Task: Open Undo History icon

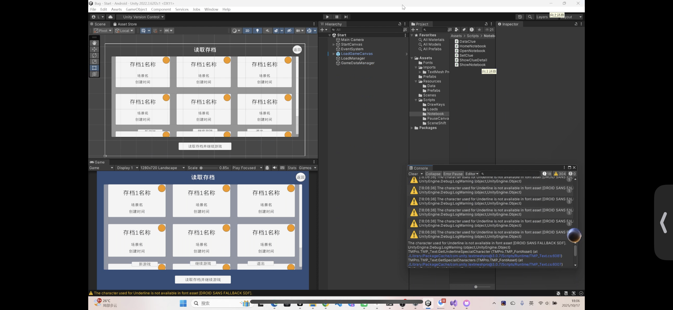Action: click(x=520, y=17)
